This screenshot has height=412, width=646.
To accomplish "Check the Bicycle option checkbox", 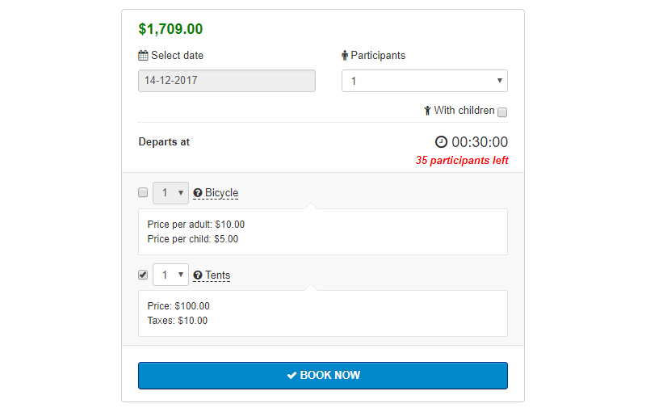I will pyautogui.click(x=143, y=192).
